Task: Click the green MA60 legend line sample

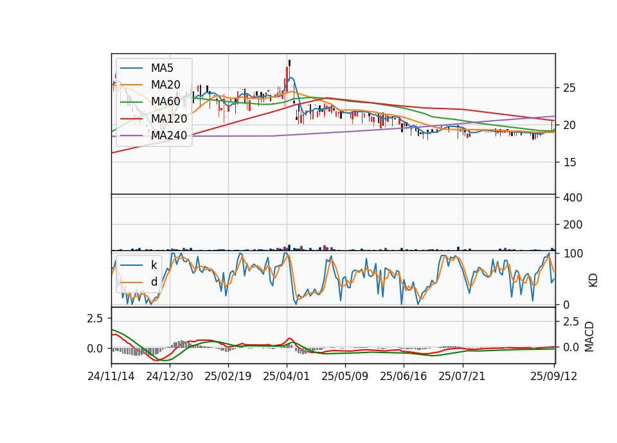Action: click(131, 102)
